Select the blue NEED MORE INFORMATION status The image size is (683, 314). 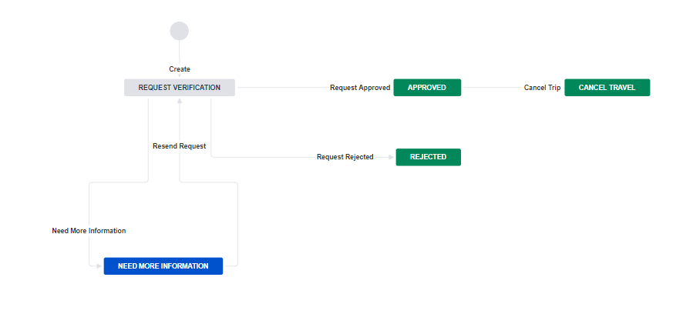click(x=163, y=266)
